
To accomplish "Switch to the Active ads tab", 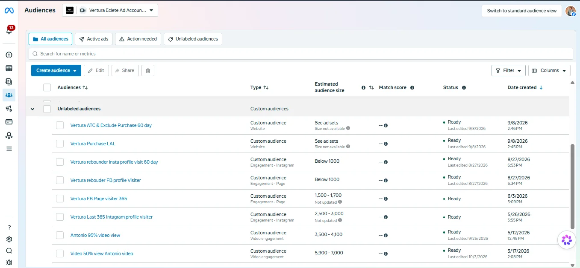I will point(94,39).
